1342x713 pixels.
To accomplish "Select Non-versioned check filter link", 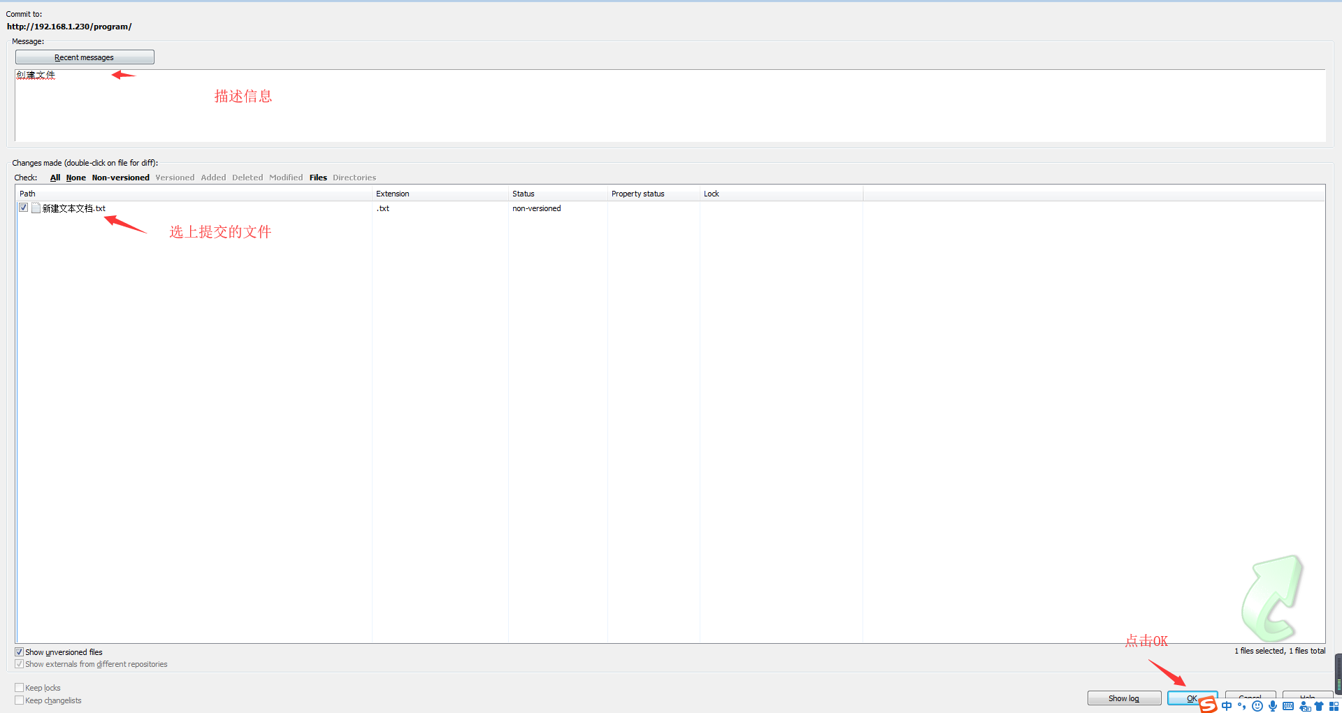I will tap(120, 178).
